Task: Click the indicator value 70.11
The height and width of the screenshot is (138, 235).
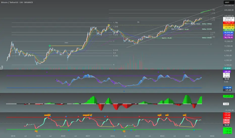Action: [227, 120]
